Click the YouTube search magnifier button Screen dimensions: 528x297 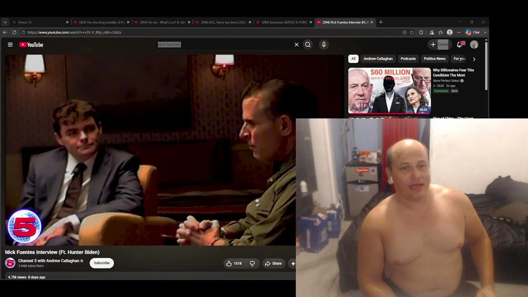pos(308,45)
